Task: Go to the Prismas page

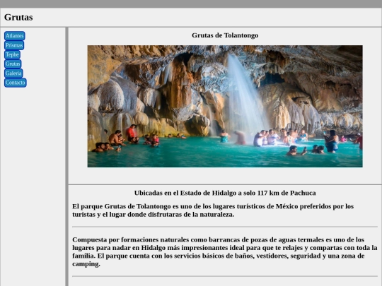Action: click(14, 45)
